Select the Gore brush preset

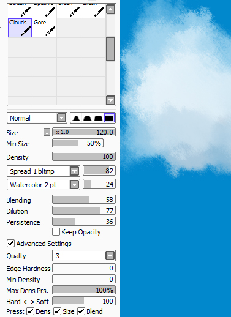coord(44,28)
